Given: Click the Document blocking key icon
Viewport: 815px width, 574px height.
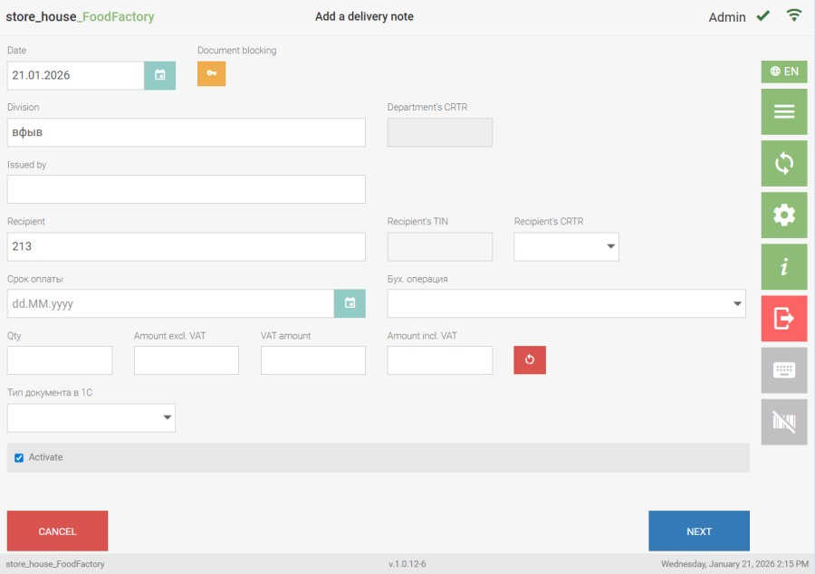Looking at the screenshot, I should point(211,73).
